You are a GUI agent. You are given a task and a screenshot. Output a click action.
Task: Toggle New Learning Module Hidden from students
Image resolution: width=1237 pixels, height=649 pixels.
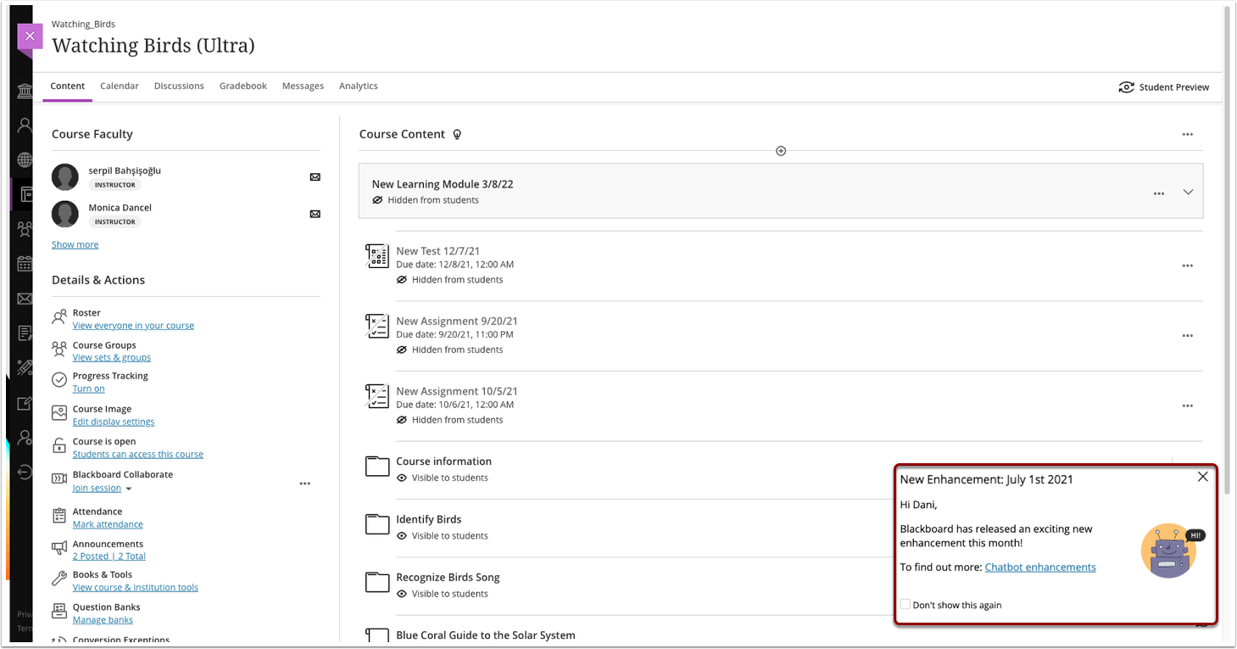(x=426, y=200)
